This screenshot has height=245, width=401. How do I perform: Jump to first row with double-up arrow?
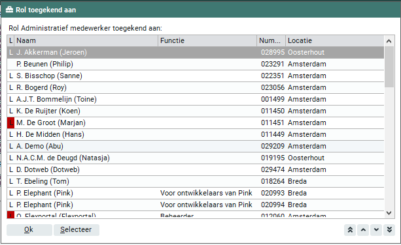(350, 230)
